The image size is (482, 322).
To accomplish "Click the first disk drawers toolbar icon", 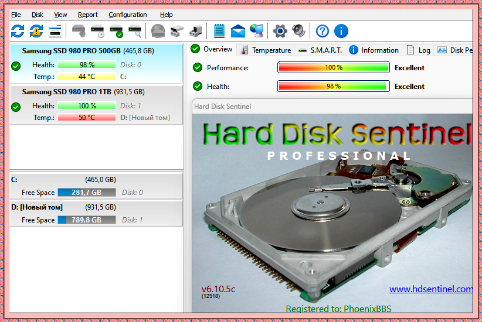I will click(176, 31).
